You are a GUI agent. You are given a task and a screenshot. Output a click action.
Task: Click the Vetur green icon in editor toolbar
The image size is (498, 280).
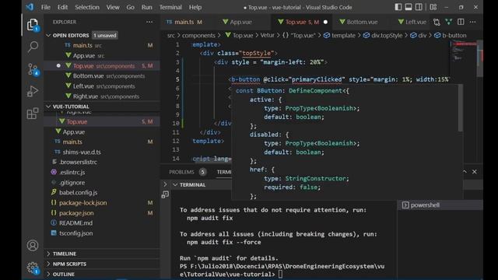point(448,22)
